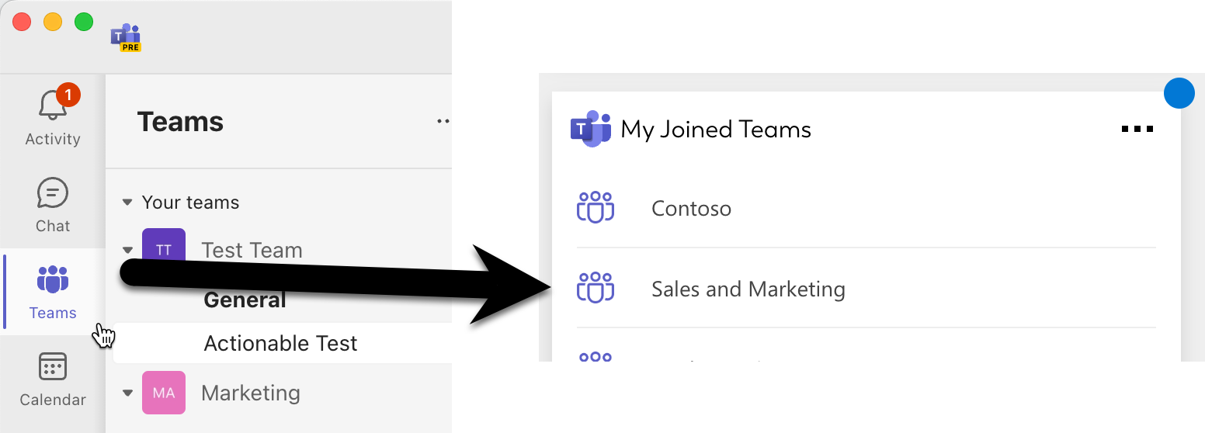This screenshot has width=1205, height=433.
Task: Click the My Joined Teams logo icon
Action: [x=591, y=129]
